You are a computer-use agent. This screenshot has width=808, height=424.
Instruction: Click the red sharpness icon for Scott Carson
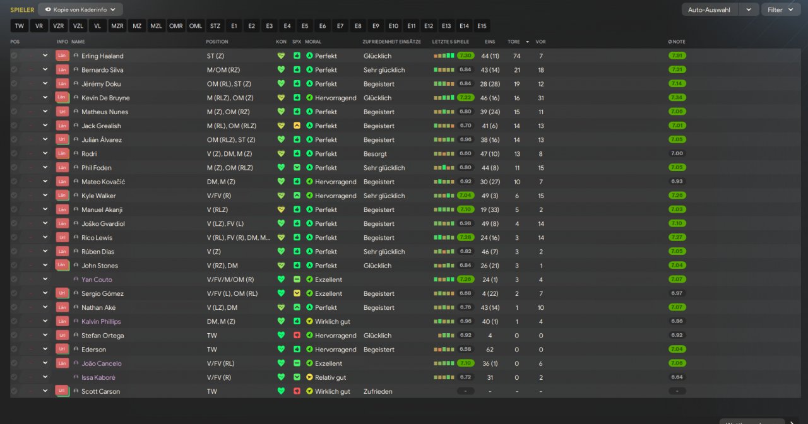[297, 391]
